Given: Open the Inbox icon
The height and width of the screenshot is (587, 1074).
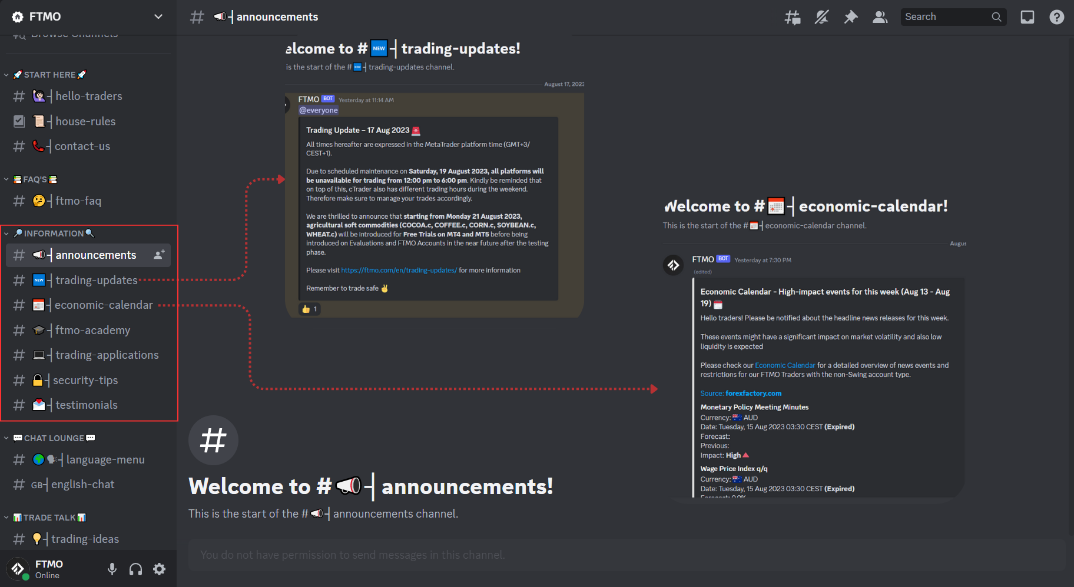Looking at the screenshot, I should 1027,17.
